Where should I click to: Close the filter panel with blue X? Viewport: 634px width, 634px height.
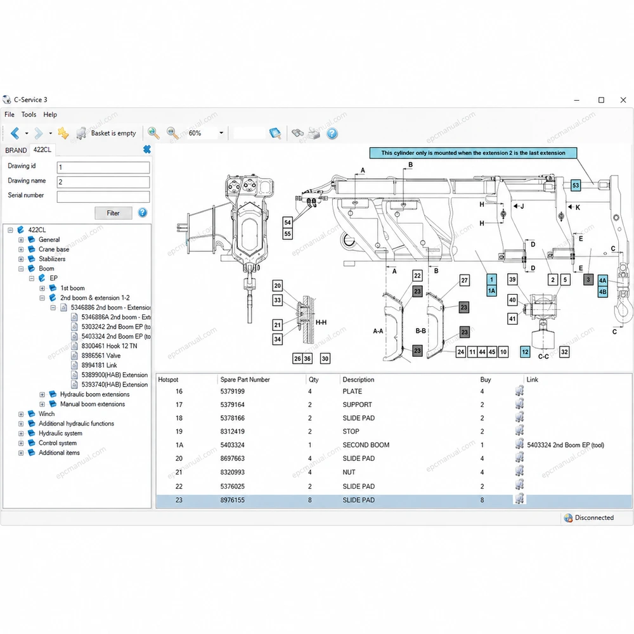tap(147, 149)
